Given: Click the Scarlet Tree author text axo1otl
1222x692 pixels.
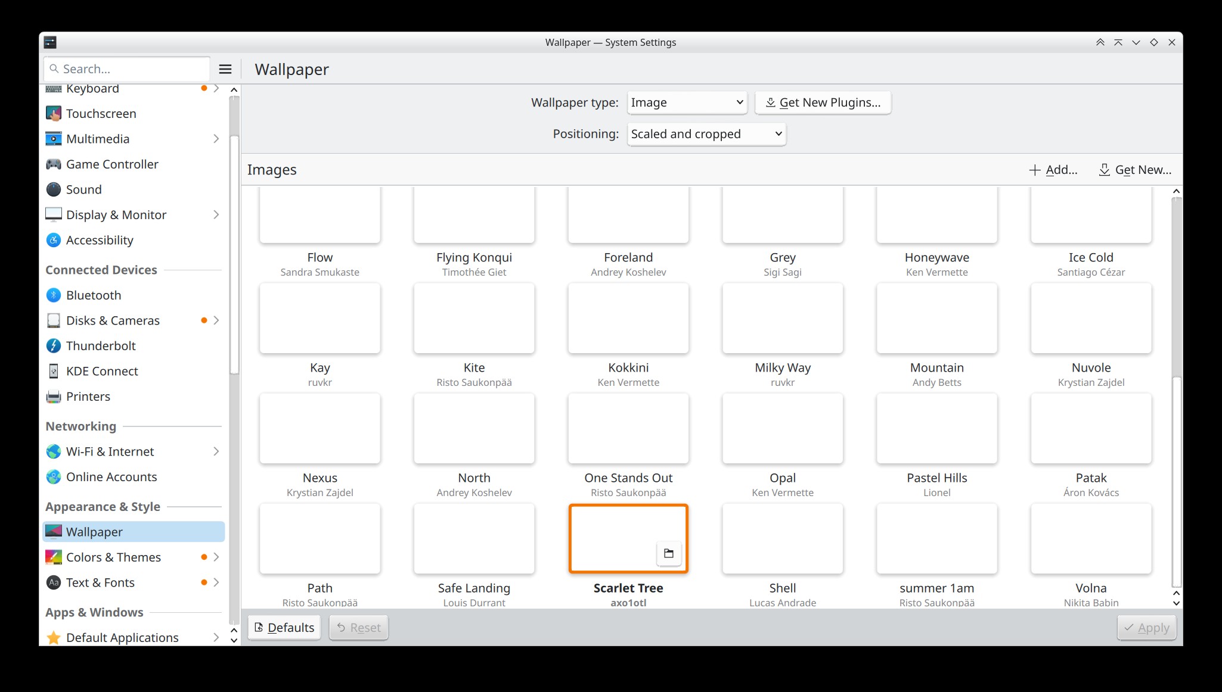Looking at the screenshot, I should click(628, 603).
